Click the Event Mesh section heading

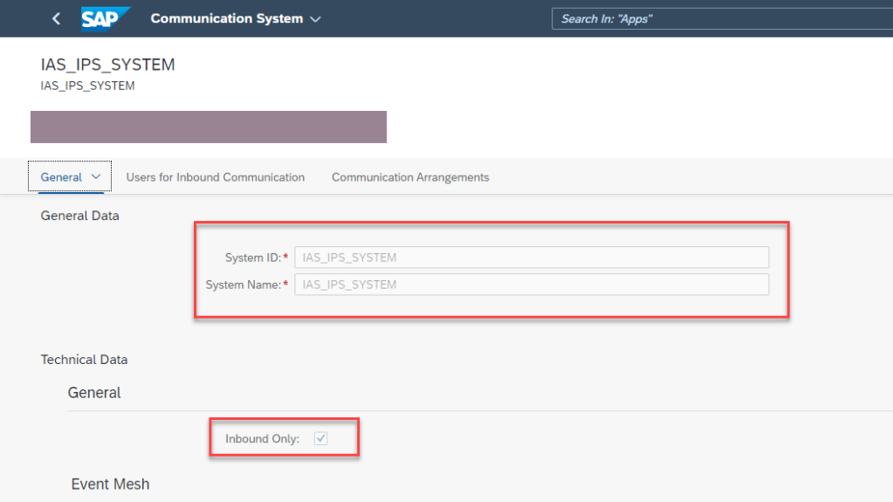pos(110,484)
